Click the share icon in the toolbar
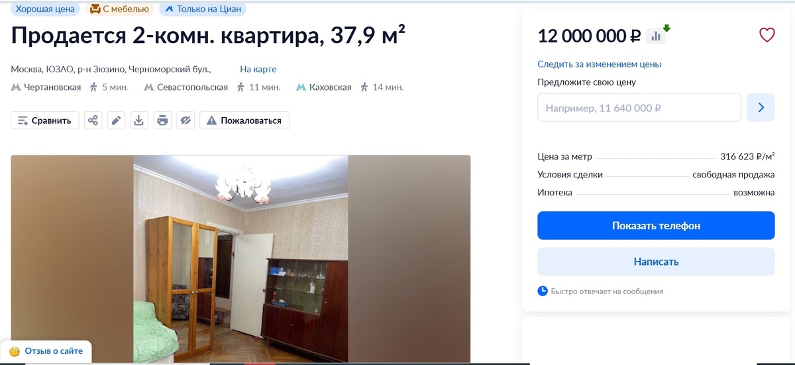This screenshot has width=795, height=365. click(93, 120)
